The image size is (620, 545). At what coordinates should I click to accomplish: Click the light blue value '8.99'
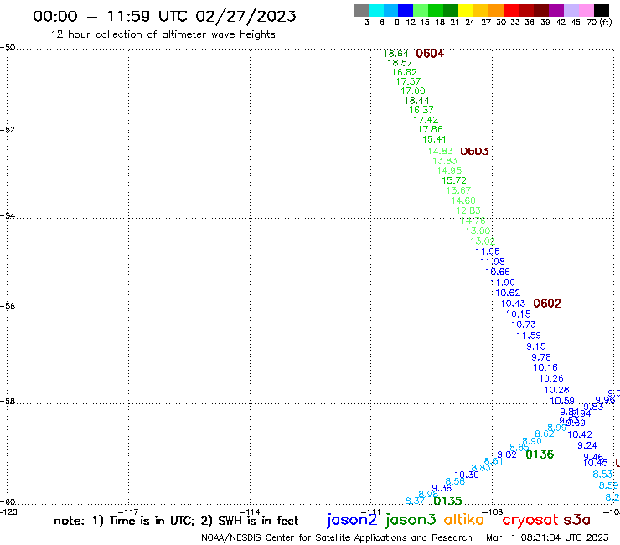[x=557, y=427]
